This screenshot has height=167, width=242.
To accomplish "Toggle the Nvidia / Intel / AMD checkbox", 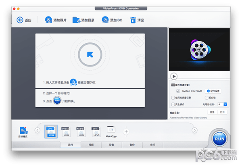I will 178,91.
